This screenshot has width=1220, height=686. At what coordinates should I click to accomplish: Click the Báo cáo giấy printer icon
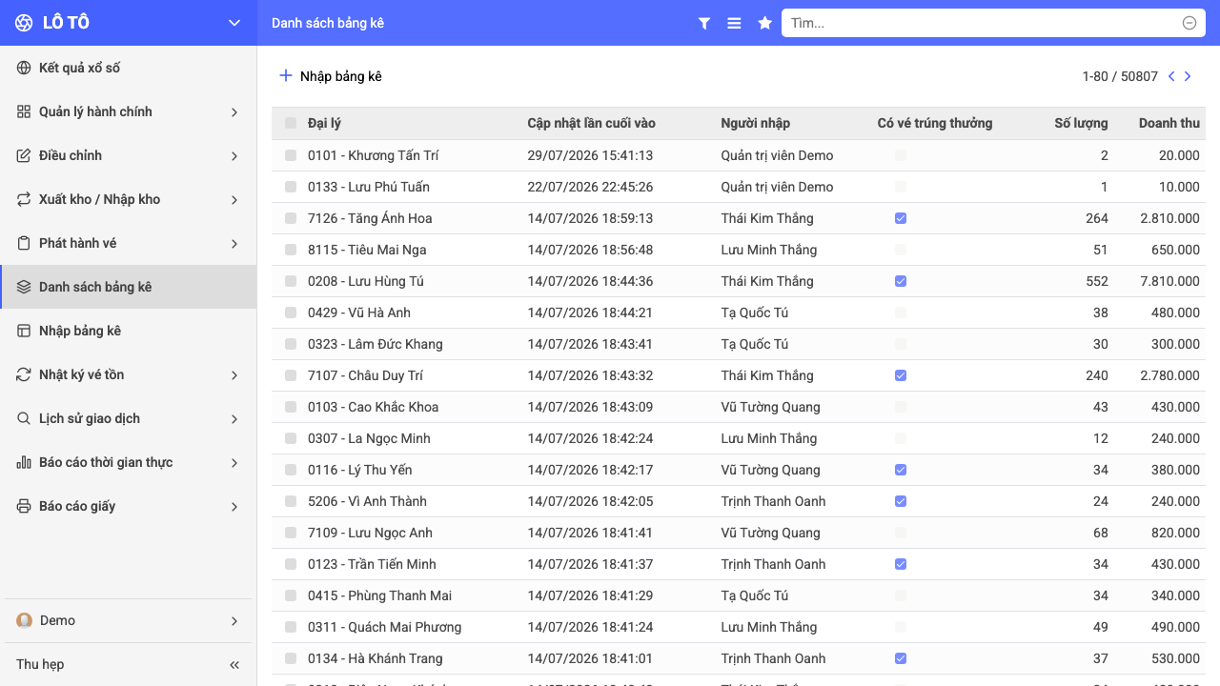click(24, 506)
